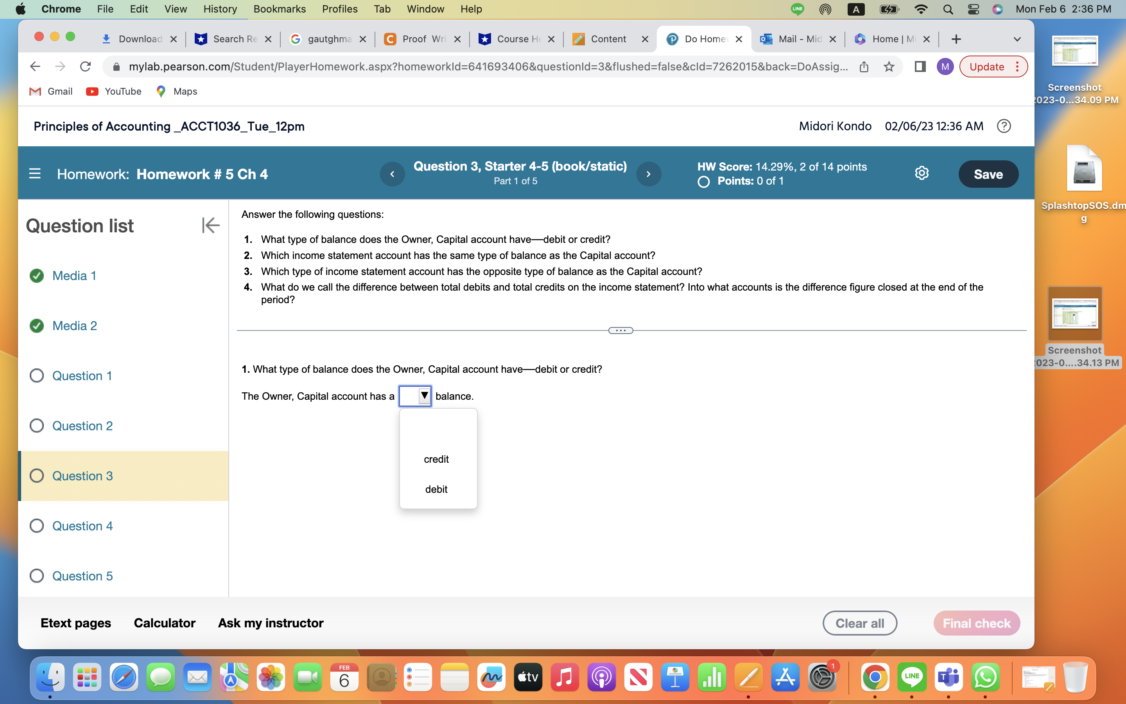Select credit from the balance dropdown
Screen dimensions: 1126x704
coord(436,459)
